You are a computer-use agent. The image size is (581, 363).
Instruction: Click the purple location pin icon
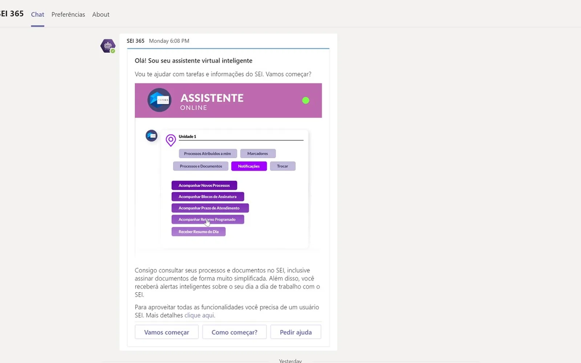pos(171,140)
